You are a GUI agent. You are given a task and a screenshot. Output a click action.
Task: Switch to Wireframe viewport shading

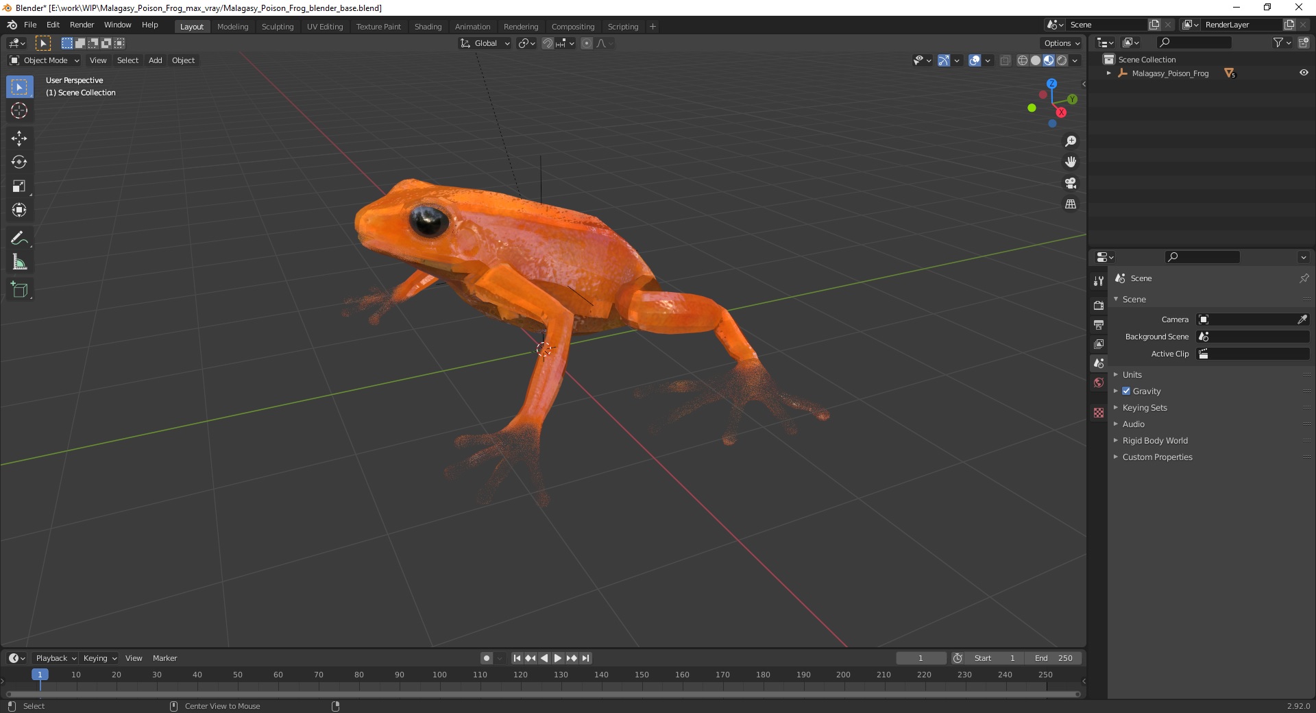[x=1023, y=60]
